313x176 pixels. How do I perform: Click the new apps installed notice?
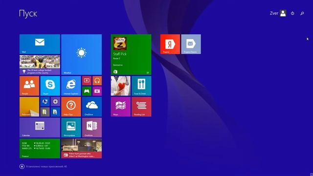46,166
